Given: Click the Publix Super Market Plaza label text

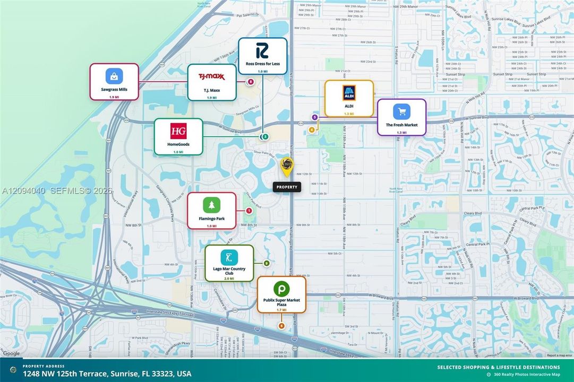Looking at the screenshot, I should click(x=281, y=302).
